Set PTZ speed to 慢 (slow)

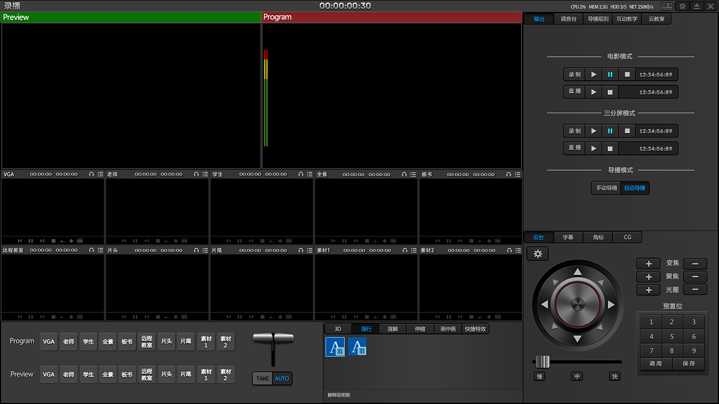click(539, 377)
